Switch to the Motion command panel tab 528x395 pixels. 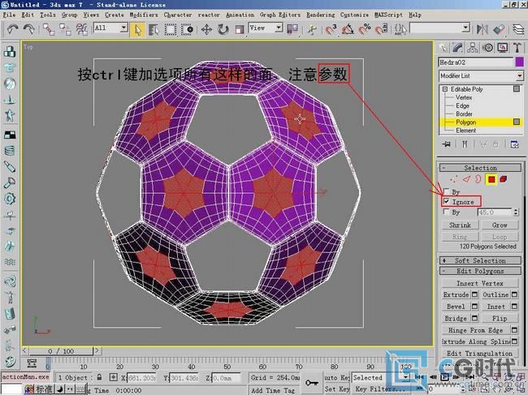click(487, 48)
